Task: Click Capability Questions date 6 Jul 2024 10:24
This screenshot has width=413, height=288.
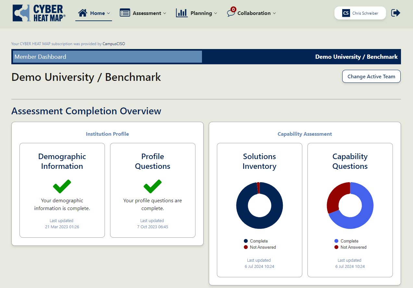Action: (350, 266)
